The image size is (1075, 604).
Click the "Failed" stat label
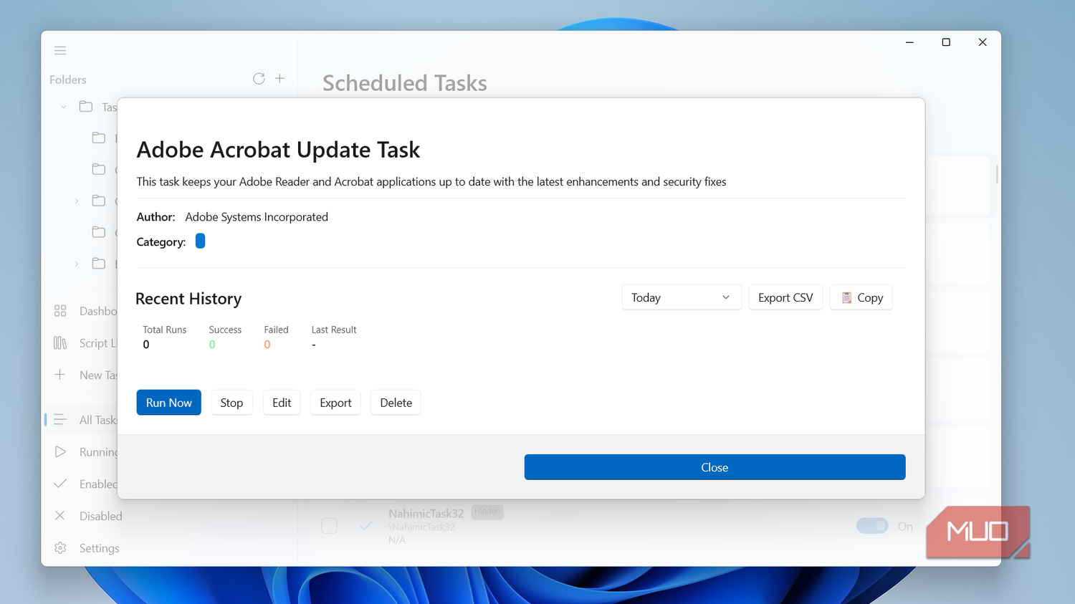click(276, 330)
